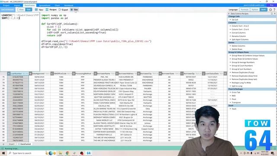Click the BorrowerCity column header
The width and height of the screenshot is (277, 156).
click(x=148, y=74)
